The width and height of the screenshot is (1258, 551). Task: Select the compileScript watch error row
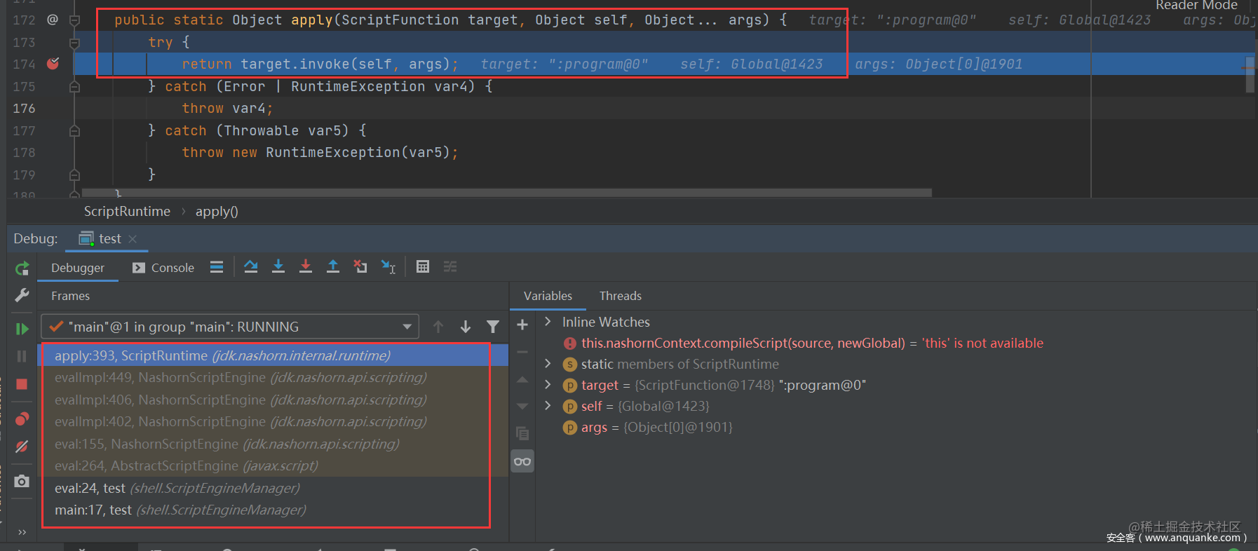tap(897, 343)
